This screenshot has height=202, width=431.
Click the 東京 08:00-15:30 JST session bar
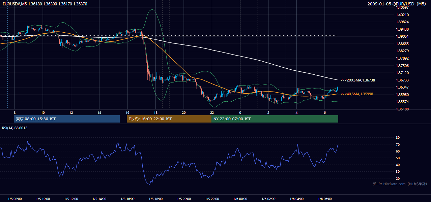(67, 119)
